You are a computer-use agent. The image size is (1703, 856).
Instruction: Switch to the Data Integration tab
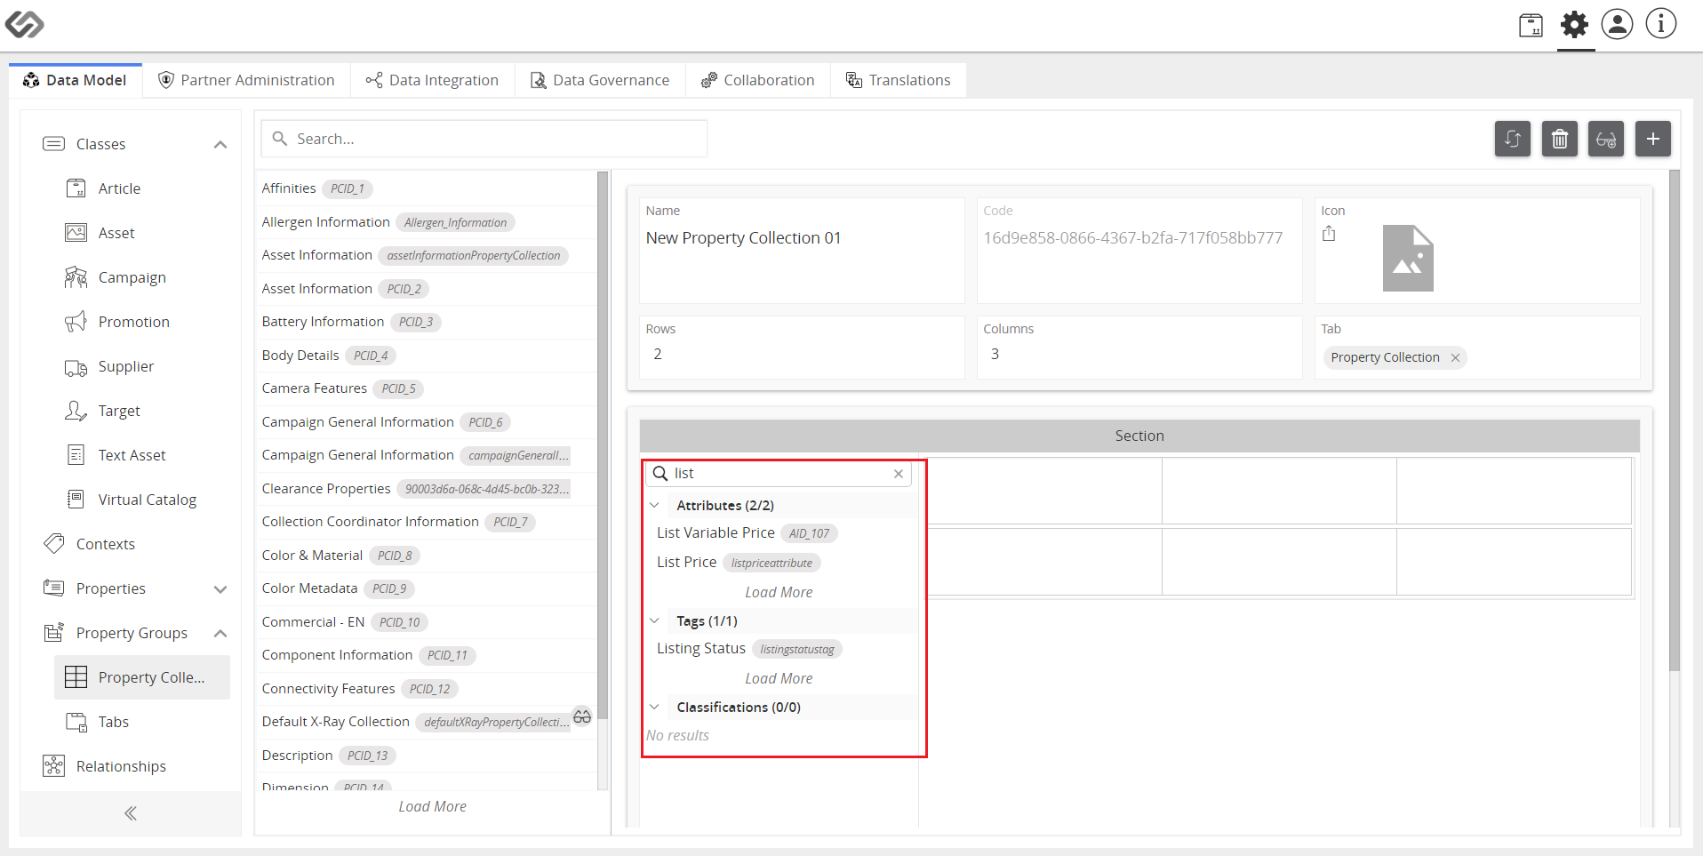pyautogui.click(x=432, y=80)
